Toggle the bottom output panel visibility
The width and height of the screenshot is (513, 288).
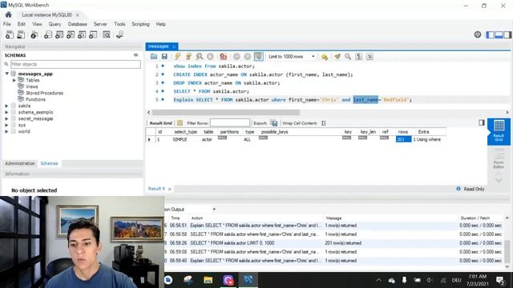click(499, 34)
